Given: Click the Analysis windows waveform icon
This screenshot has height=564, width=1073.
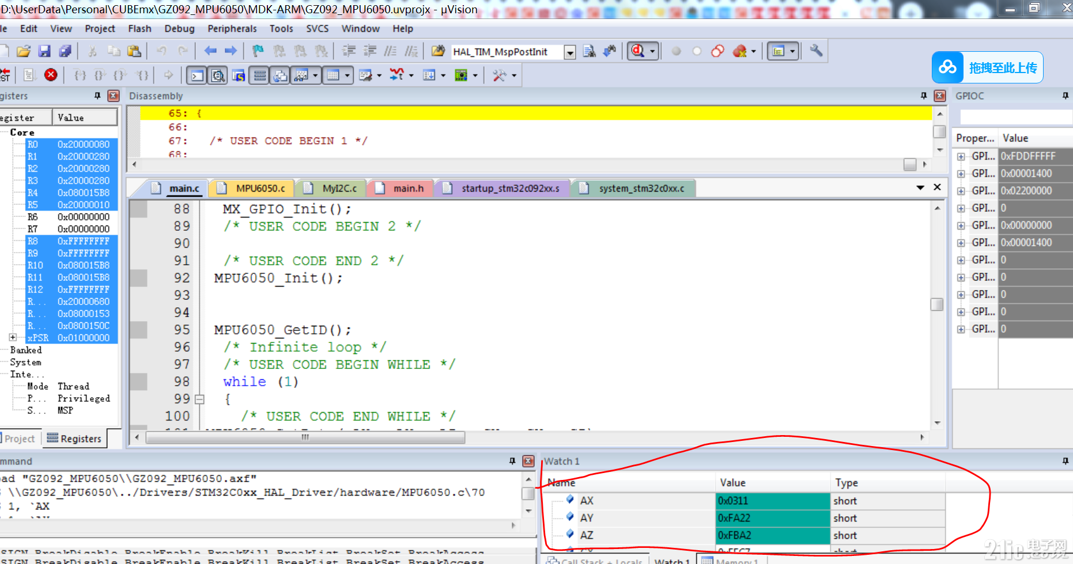Looking at the screenshot, I should tap(396, 75).
